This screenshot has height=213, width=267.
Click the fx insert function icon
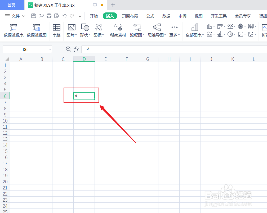coord(76,49)
